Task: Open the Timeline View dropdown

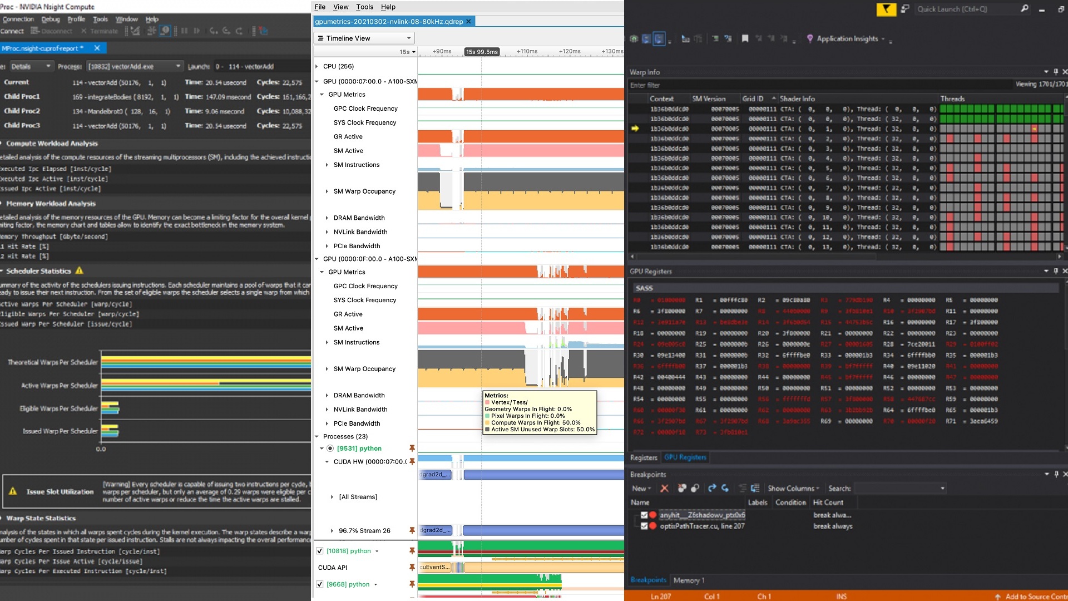Action: tap(364, 38)
